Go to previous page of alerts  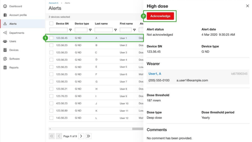pos(59,136)
